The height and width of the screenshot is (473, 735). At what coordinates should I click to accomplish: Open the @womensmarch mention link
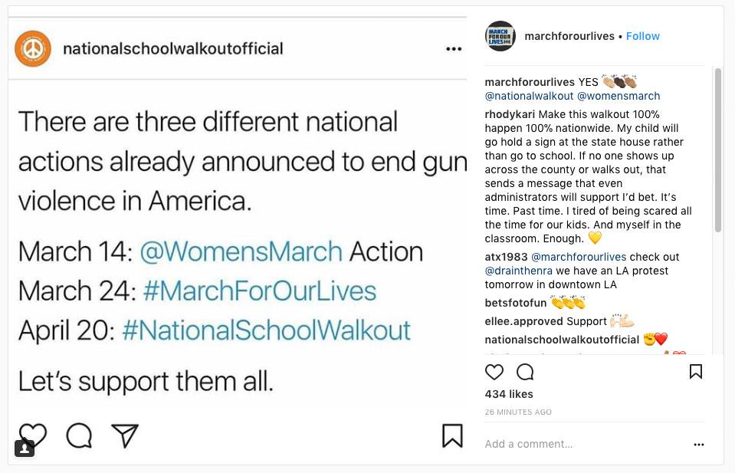click(x=618, y=96)
